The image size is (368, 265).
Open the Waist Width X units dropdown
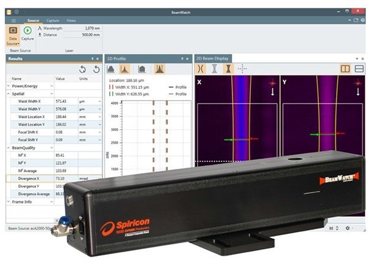pos(99,101)
